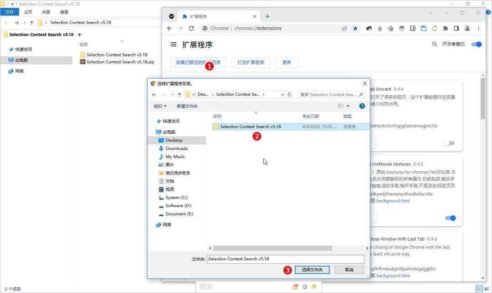Disable the crxMouse Gestures extension toggle
This screenshot has height=293, width=492.
450,218
